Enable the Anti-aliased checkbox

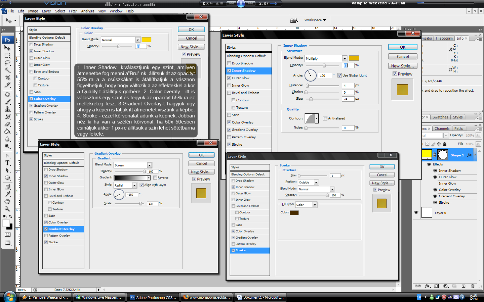coord(325,118)
